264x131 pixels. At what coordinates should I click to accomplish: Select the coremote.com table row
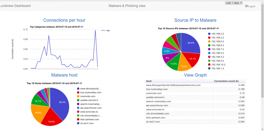195,93
